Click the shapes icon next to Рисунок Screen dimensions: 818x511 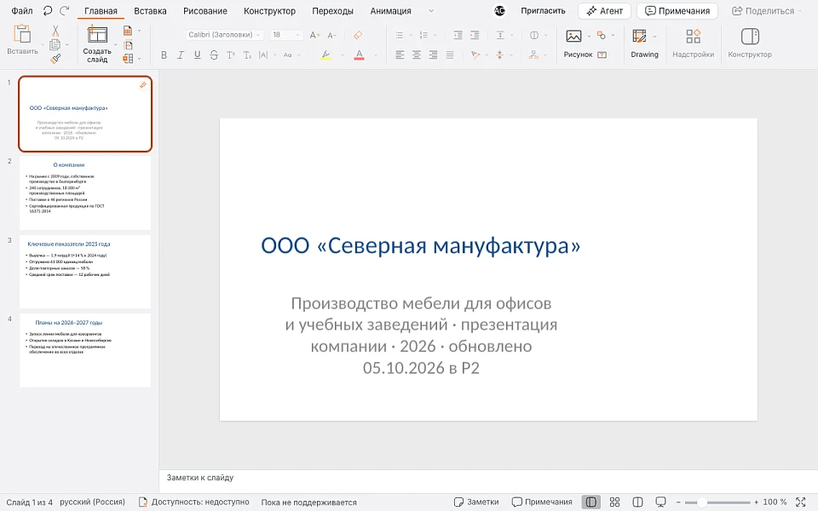(602, 35)
